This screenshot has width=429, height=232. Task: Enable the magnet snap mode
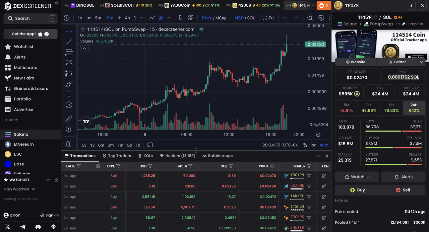tap(69, 144)
